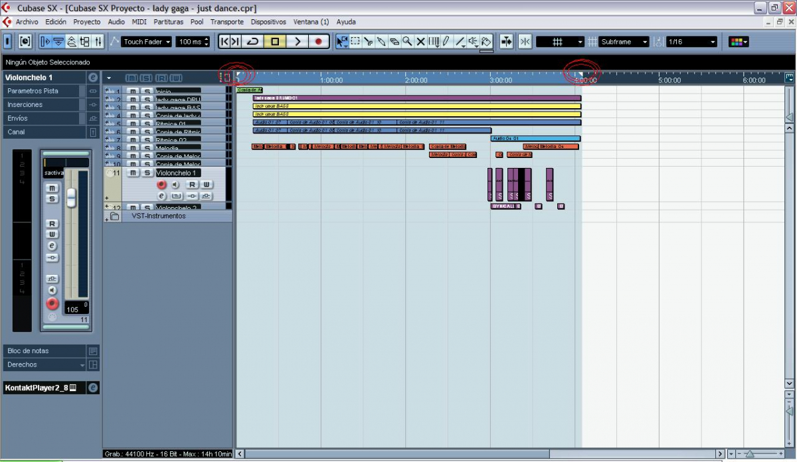797x462 pixels.
Task: Select the Color paint bucket tool
Action: click(486, 41)
